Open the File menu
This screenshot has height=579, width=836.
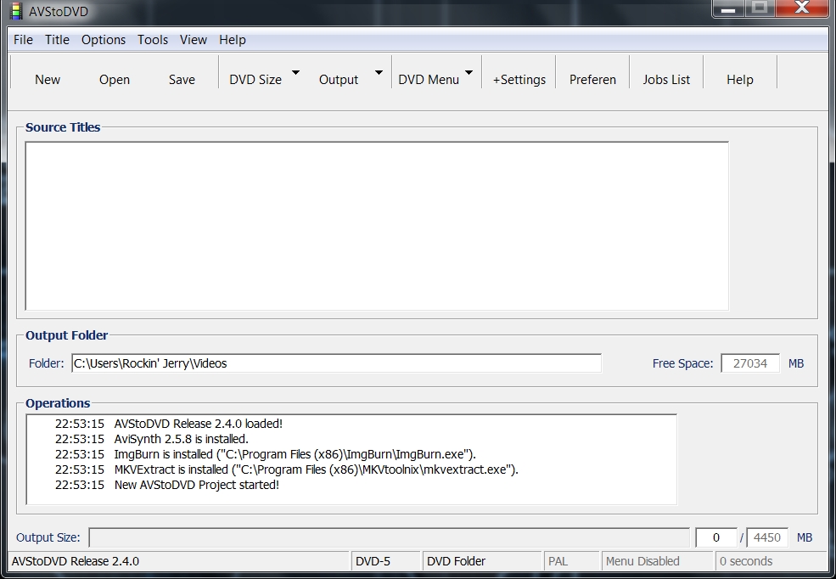tap(23, 40)
